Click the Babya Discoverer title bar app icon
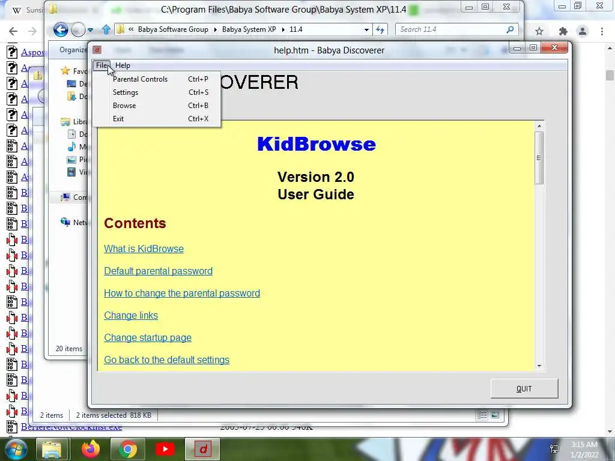Viewport: 615px width, 461px height. pos(97,50)
